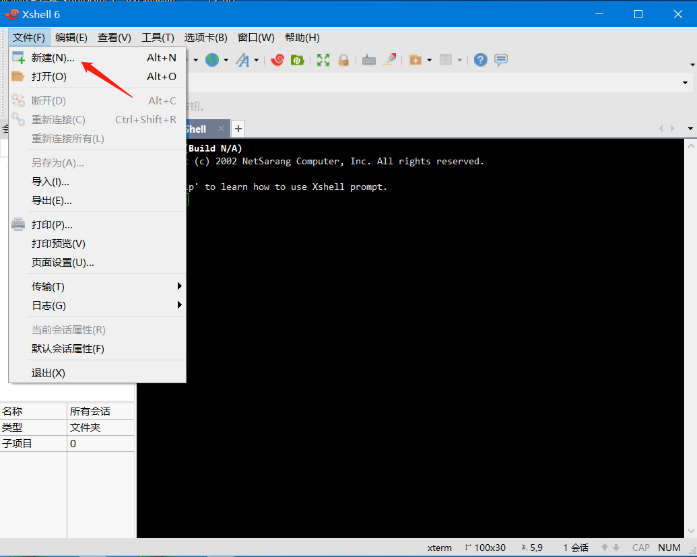Click terminal scrollbar down arrow
The height and width of the screenshot is (557, 697).
click(x=691, y=531)
